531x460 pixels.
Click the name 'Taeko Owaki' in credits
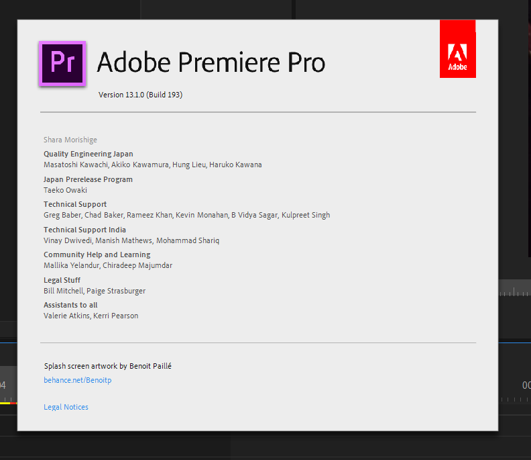65,190
